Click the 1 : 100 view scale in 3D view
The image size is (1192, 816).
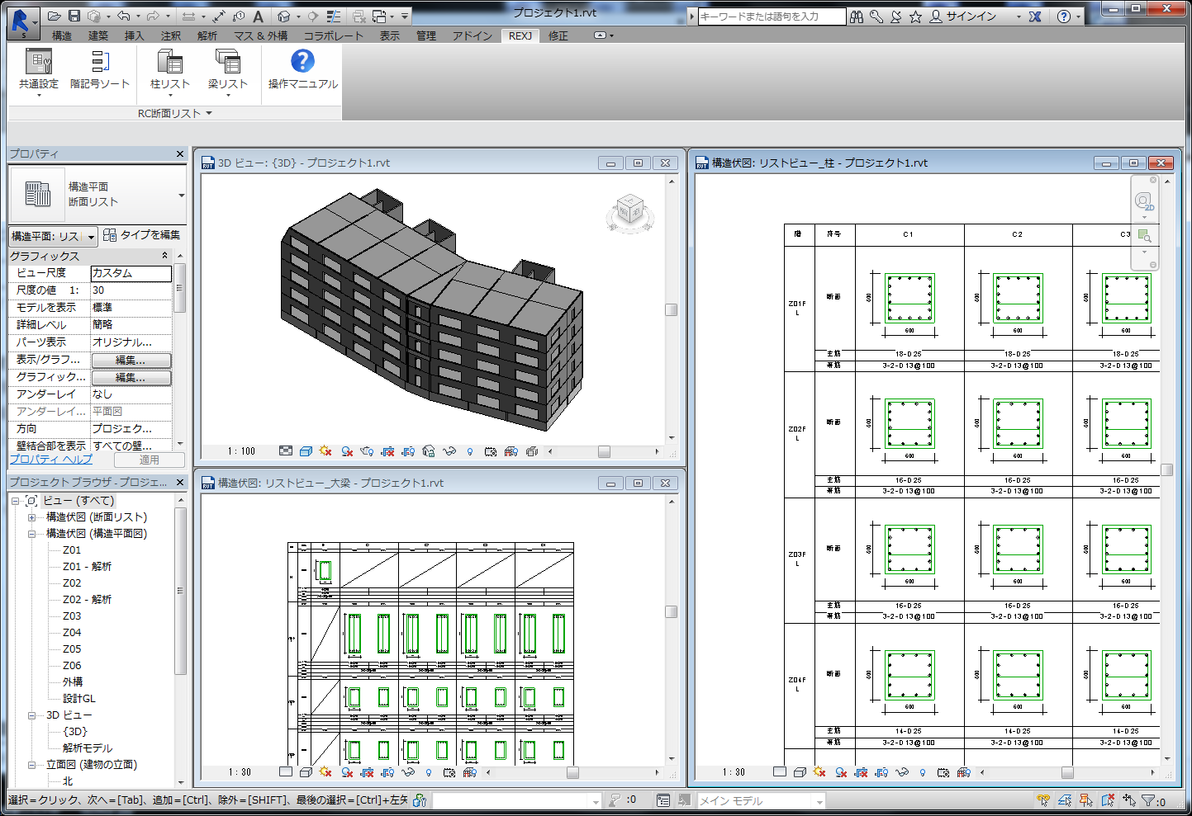241,451
